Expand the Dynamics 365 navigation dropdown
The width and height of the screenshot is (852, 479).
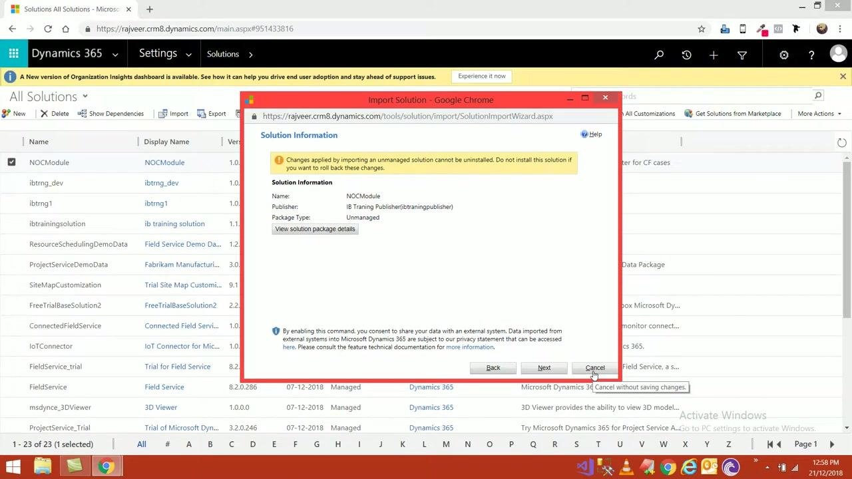(x=115, y=55)
